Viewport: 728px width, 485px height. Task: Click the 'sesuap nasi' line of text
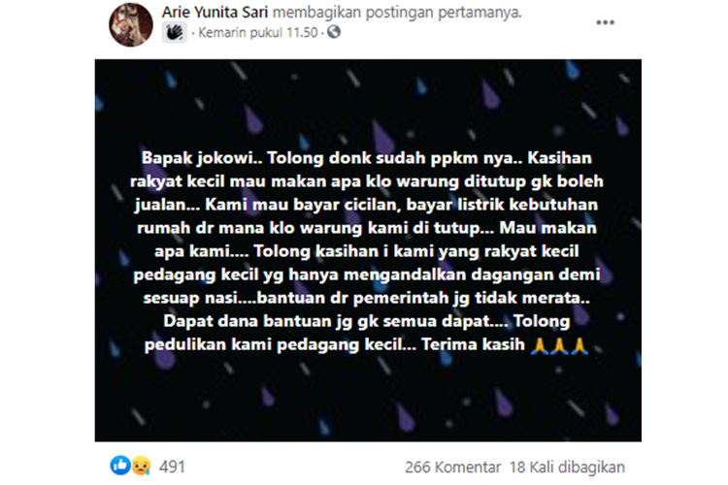pyautogui.click(x=367, y=298)
